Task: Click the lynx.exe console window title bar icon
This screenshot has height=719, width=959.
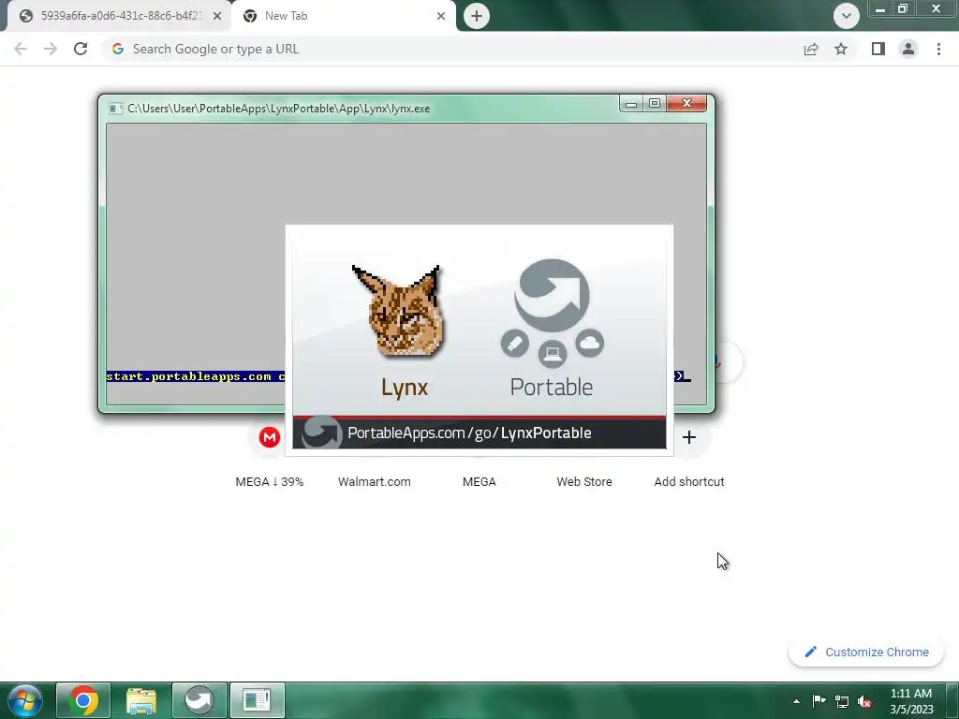Action: pos(115,109)
